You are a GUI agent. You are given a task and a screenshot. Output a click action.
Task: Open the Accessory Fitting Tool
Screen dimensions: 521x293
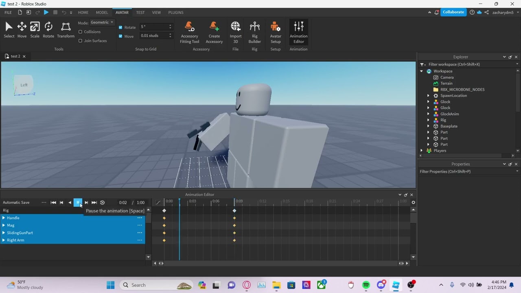[189, 33]
